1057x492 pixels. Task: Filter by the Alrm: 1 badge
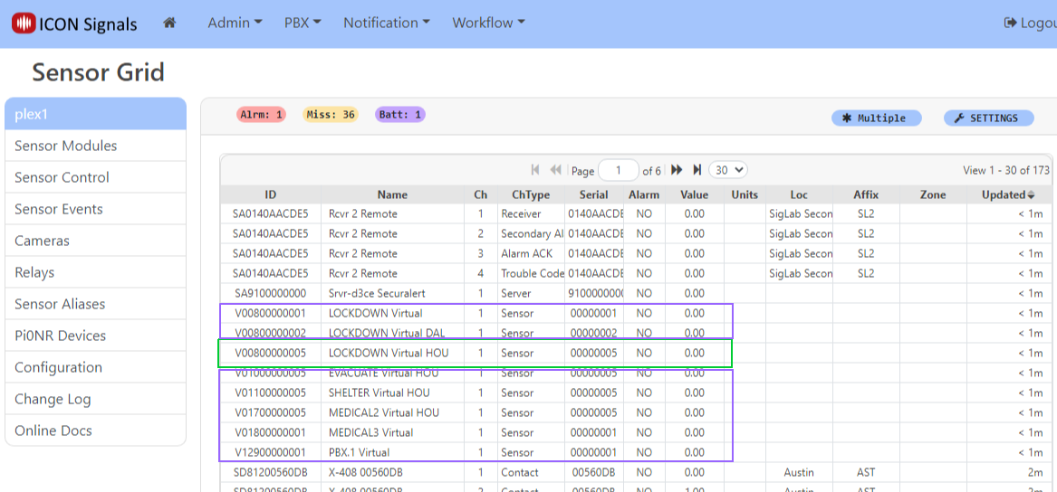point(261,115)
